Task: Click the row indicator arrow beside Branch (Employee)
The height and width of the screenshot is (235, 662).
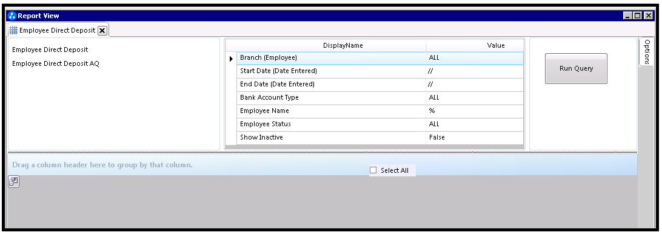Action: click(x=231, y=59)
